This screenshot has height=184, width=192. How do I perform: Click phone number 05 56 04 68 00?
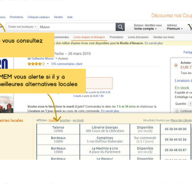coord(175,129)
